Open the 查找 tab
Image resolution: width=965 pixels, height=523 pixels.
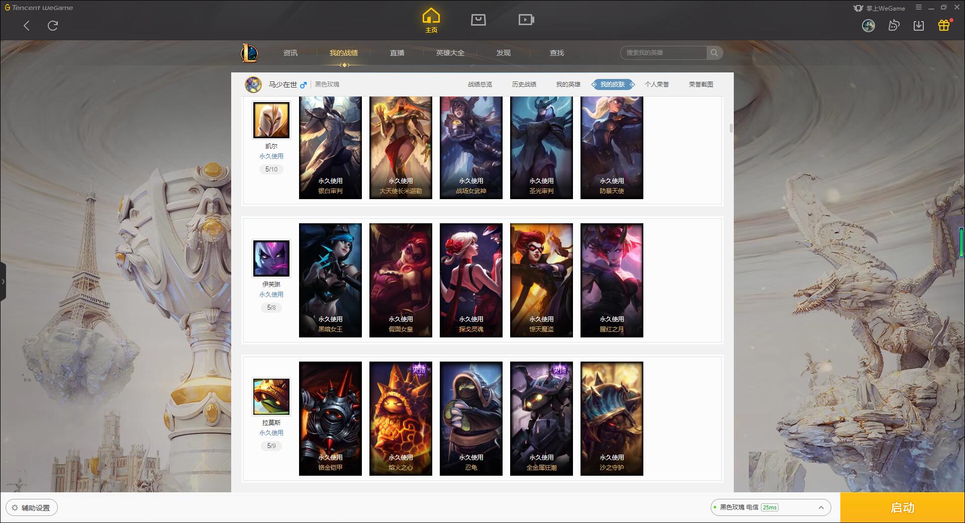point(557,53)
